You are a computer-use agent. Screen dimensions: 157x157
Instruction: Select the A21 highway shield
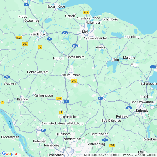[x=100, y=98]
